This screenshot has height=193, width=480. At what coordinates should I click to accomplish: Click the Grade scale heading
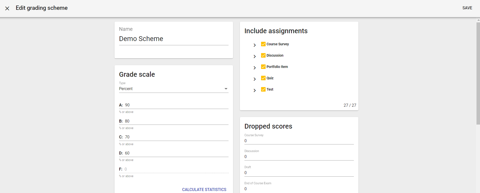(x=137, y=74)
